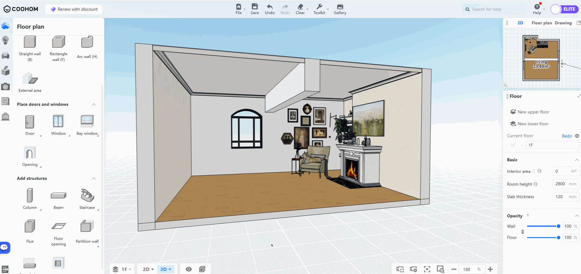Pick the Bay window tool

tap(87, 122)
